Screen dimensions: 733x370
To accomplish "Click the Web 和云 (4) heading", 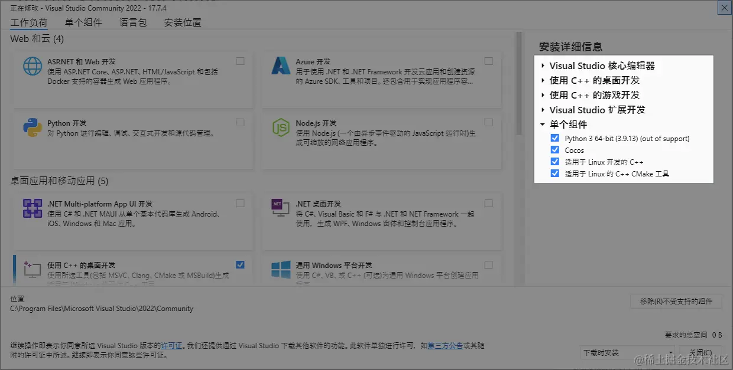I will pos(37,39).
